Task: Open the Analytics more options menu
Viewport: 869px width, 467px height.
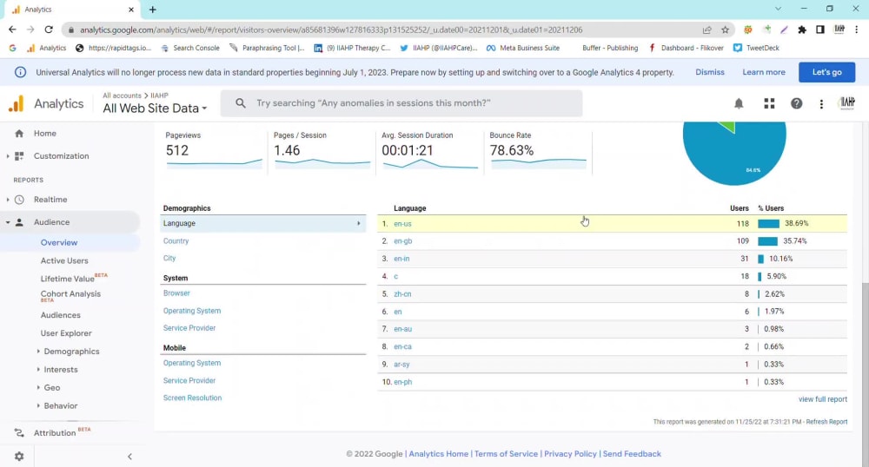Action: (x=821, y=104)
